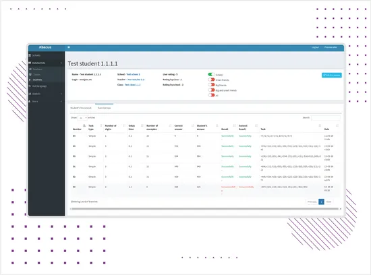The width and height of the screenshot is (371, 275).
Task: Click the hamburger menu icon in header
Action: [x=69, y=47]
